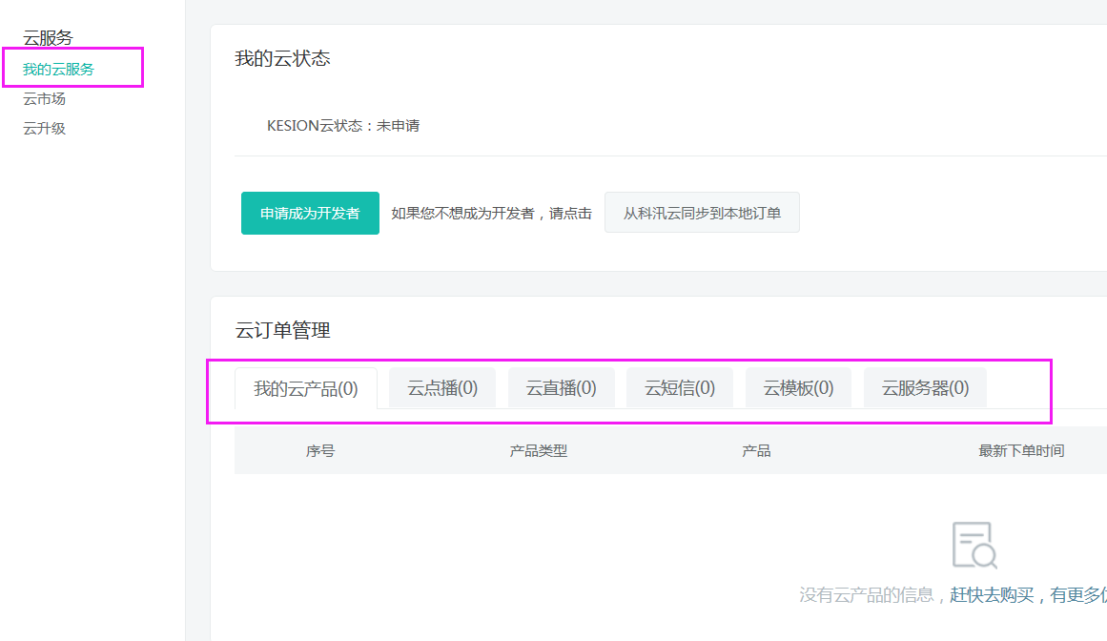The width and height of the screenshot is (1107, 641).
Task: Go to 云市场 in the sidebar
Action: [x=45, y=99]
